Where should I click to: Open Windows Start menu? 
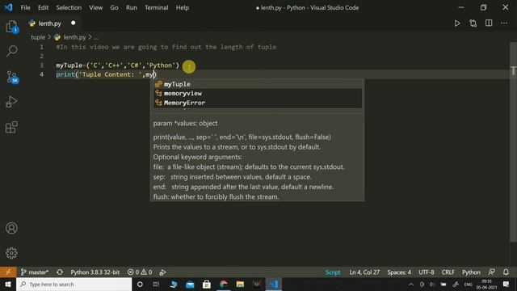(8, 284)
